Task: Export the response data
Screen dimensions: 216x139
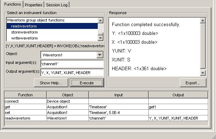Action: click(193, 83)
